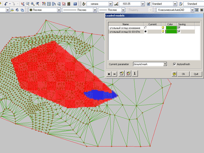This screenshot has height=153, width=204.
Task: Expand the lineweight control dropdown
Action: pos(123,10)
